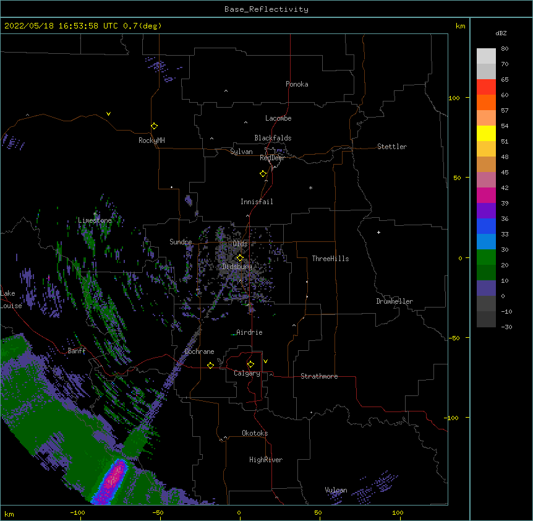Image resolution: width=533 pixels, height=521 pixels.
Task: Click the white asterisk marker east of Innisfail
Action: [x=310, y=187]
